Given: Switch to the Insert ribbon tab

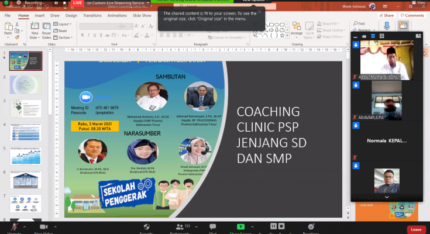Looking at the screenshot, I should tap(40, 16).
